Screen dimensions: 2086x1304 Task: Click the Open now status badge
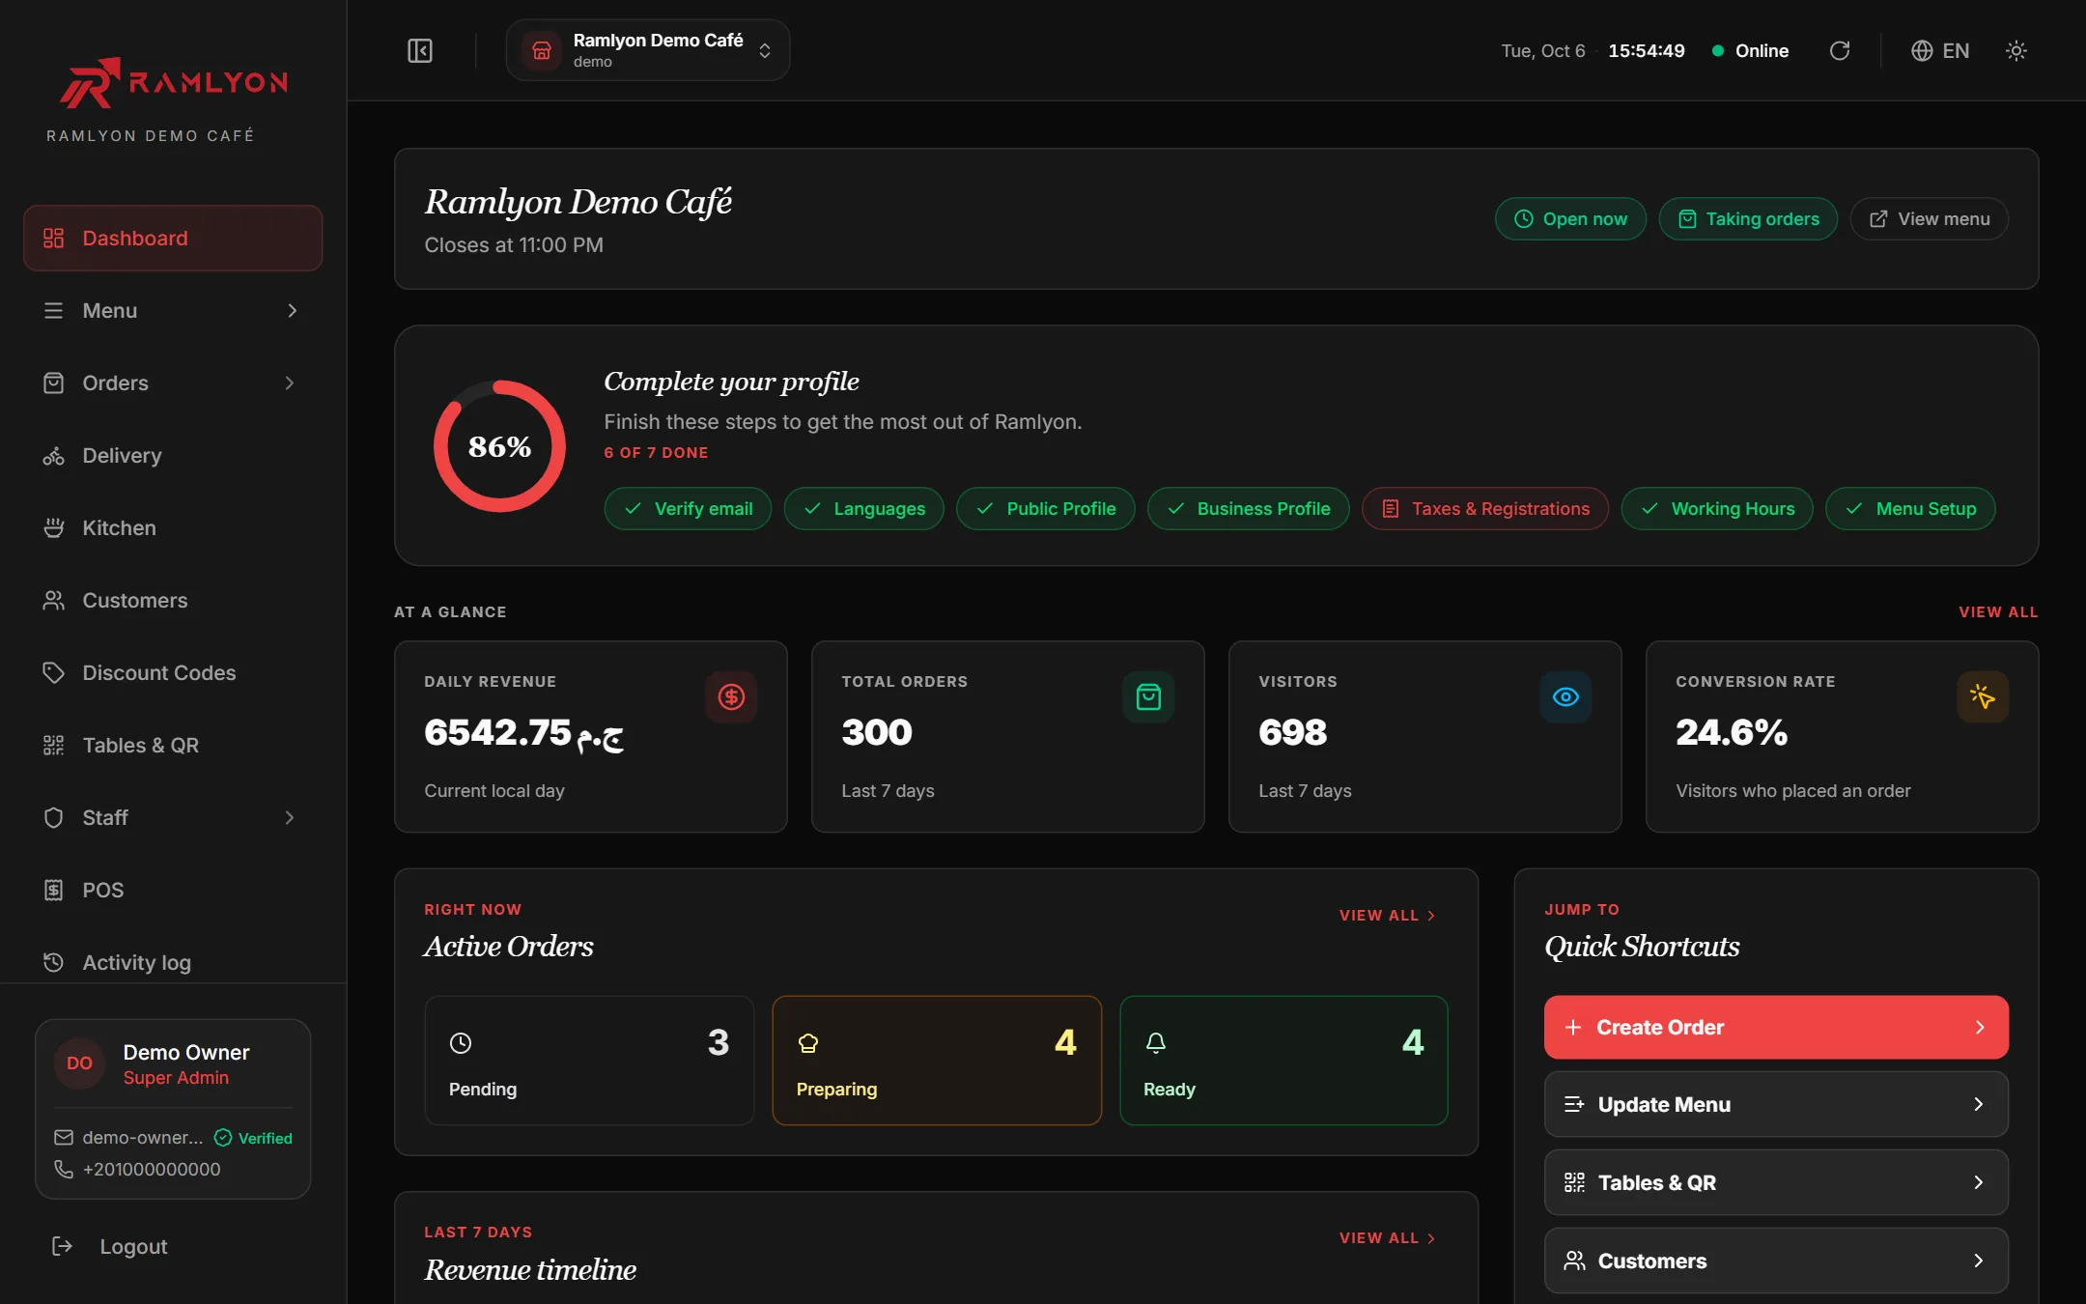(x=1570, y=219)
